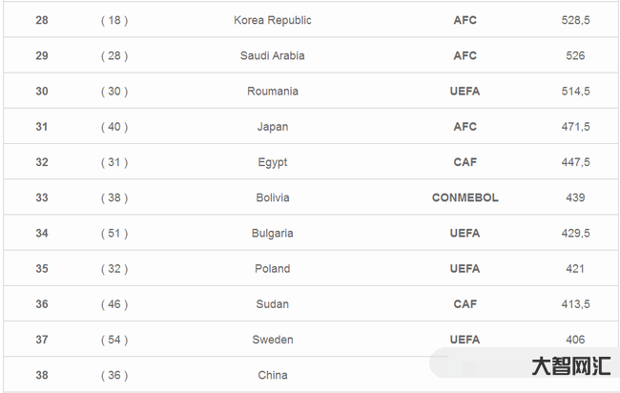
Task: Click the China country name
Action: 272,375
